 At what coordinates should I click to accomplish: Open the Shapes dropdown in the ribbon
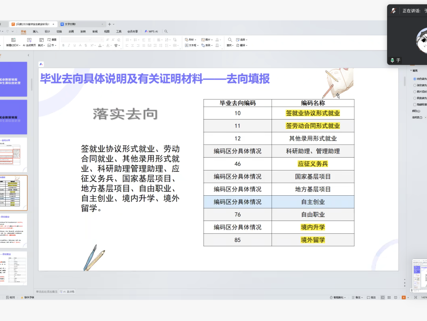[190, 40]
